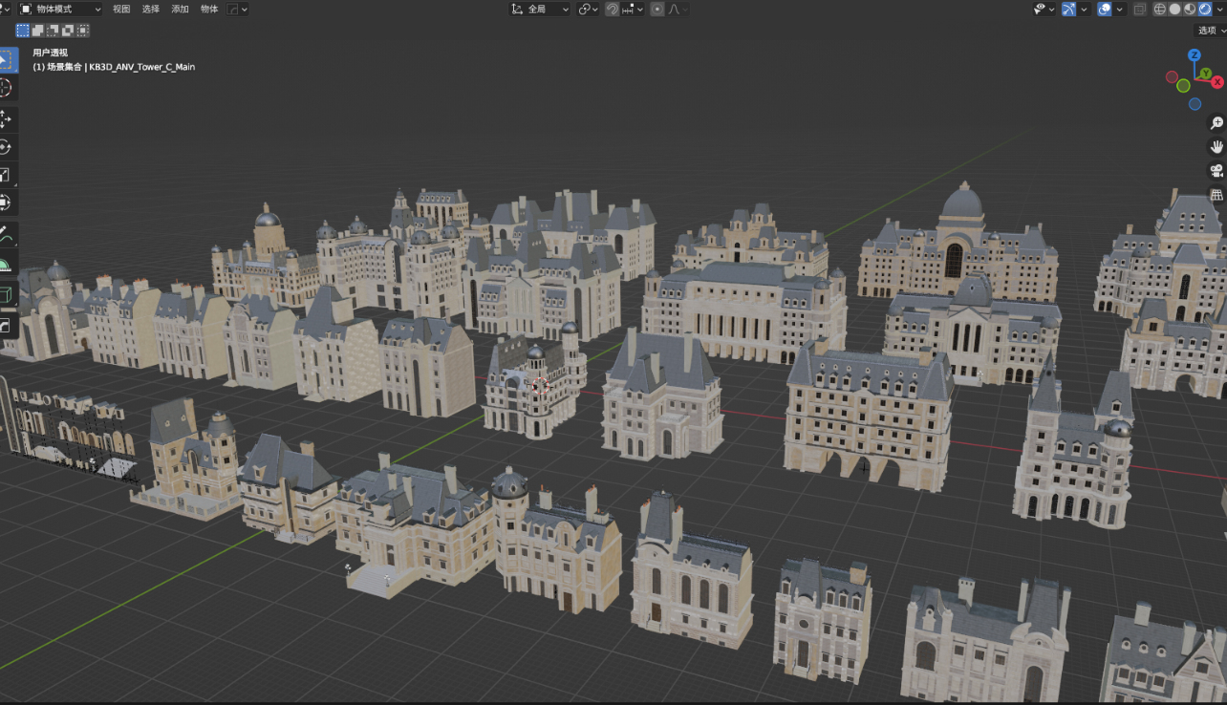The image size is (1227, 705).
Task: Open object visibility eye dropdown
Action: (1044, 9)
